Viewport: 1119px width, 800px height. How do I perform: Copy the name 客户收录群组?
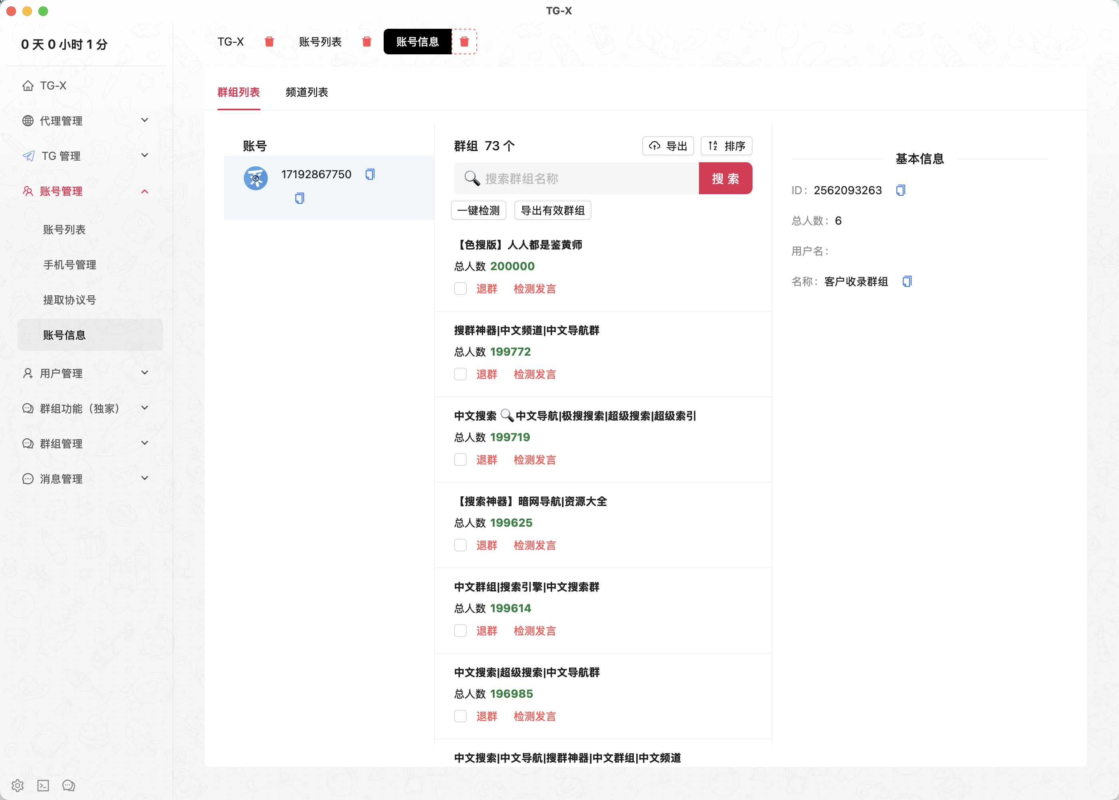(x=907, y=281)
